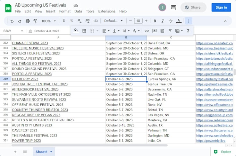Click the Undo arrow icon

pyautogui.click(x=12, y=21)
